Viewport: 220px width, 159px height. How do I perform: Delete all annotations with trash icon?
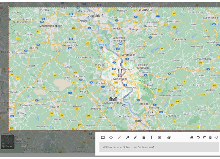(210, 137)
